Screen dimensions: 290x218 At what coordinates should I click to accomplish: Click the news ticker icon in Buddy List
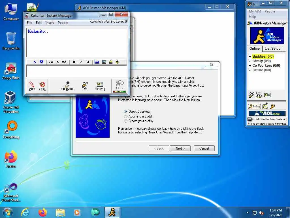(x=250, y=120)
